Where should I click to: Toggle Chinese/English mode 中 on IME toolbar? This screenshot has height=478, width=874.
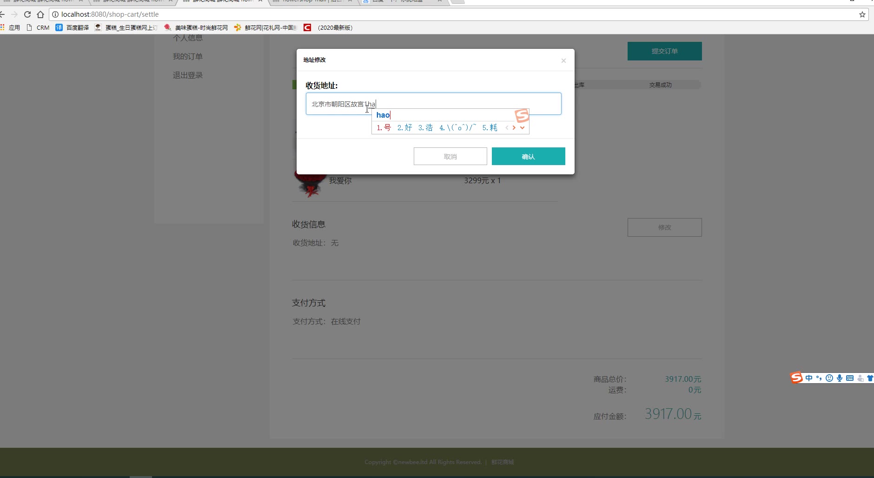[809, 378]
